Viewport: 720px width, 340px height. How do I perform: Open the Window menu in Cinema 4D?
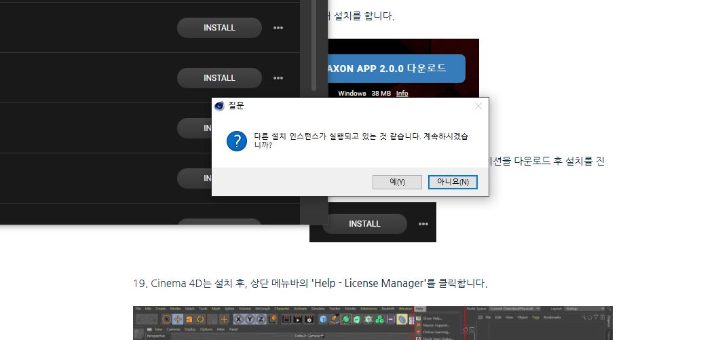pyautogui.click(x=405, y=309)
